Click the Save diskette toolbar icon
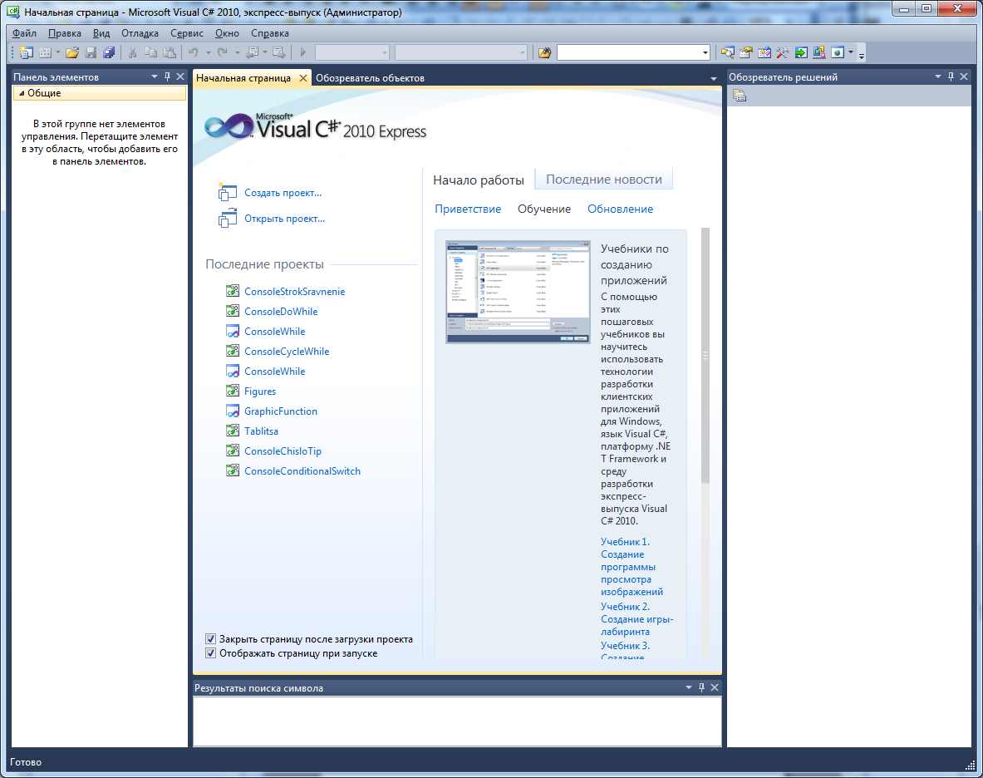Screen dimensions: 983x778 (91, 52)
